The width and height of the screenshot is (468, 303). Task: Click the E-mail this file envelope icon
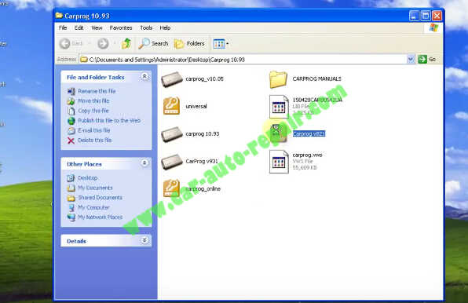click(x=71, y=130)
